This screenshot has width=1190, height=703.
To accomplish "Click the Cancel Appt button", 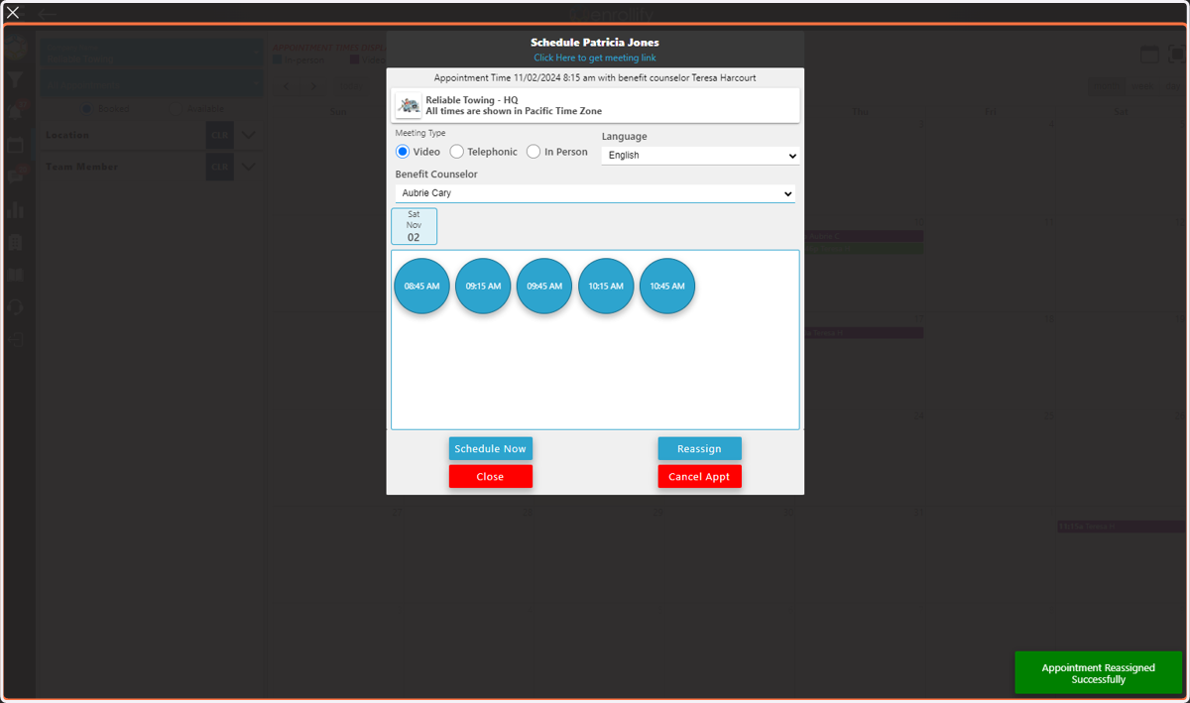I will [699, 477].
